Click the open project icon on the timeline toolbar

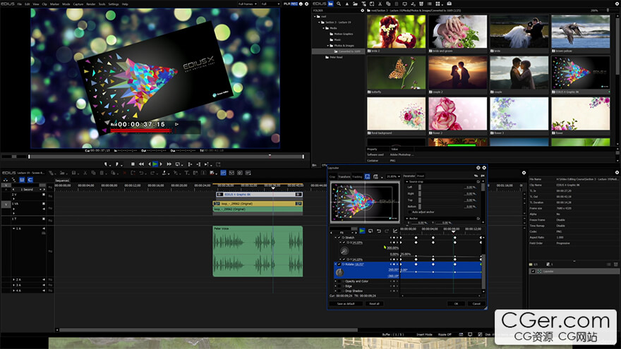coord(63,173)
